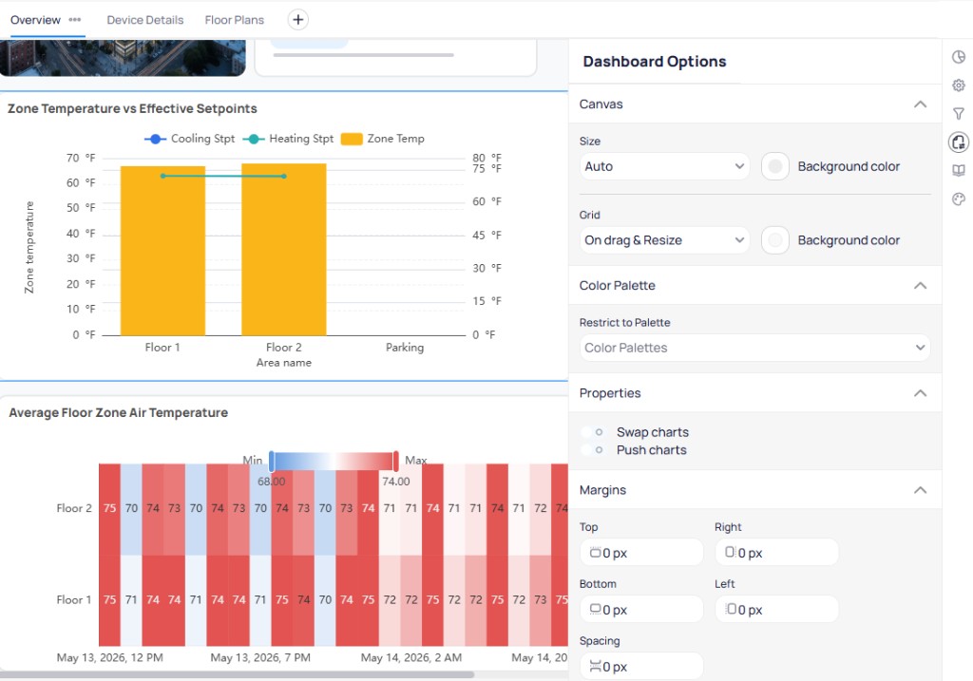The width and height of the screenshot is (973, 681).
Task: Click the Left margin input field
Action: (777, 610)
